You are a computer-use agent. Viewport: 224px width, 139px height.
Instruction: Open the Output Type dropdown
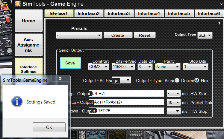pyautogui.click(x=205, y=35)
